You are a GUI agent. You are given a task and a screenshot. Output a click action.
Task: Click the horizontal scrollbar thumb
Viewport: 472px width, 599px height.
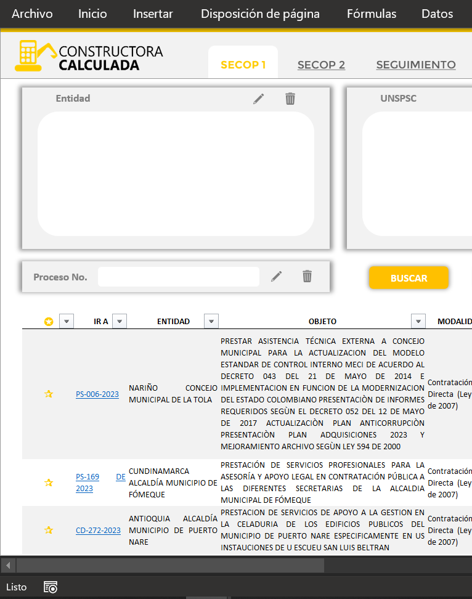point(169,566)
